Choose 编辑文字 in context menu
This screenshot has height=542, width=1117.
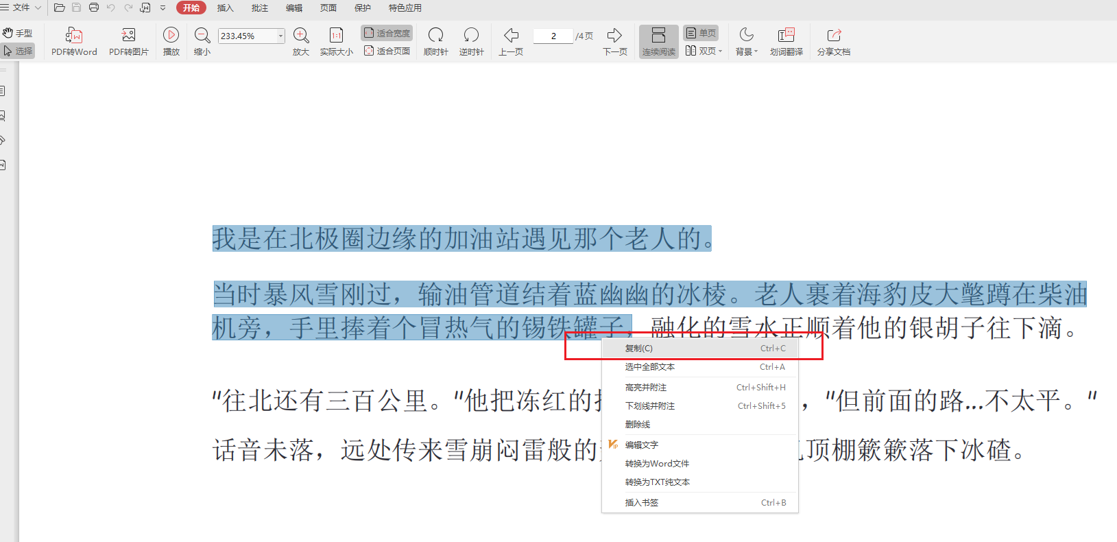(700, 445)
